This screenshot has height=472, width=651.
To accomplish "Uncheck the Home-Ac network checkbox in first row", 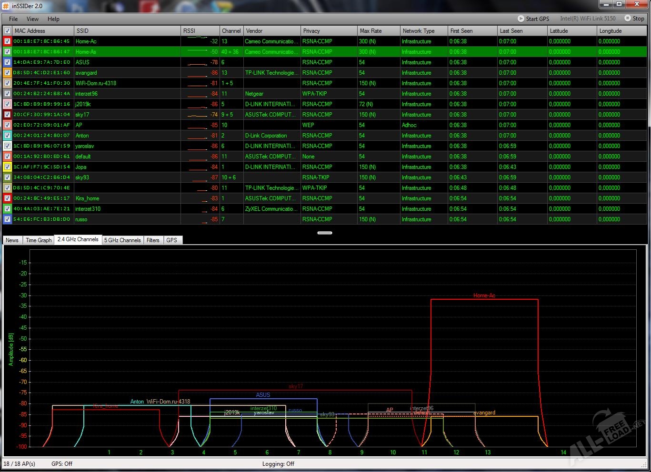I will (x=7, y=41).
